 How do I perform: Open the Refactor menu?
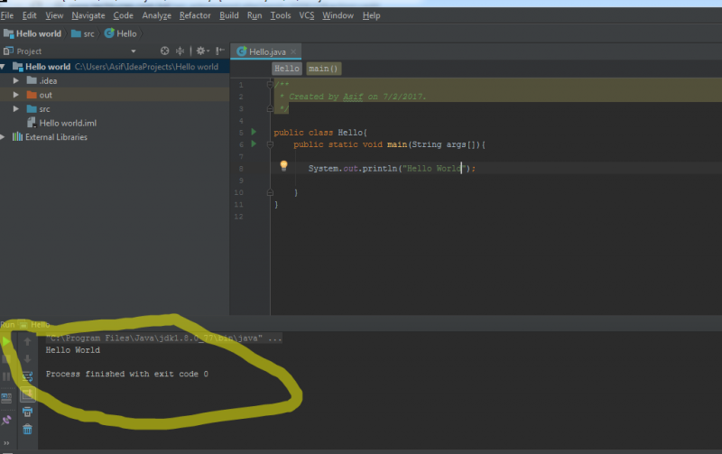195,15
